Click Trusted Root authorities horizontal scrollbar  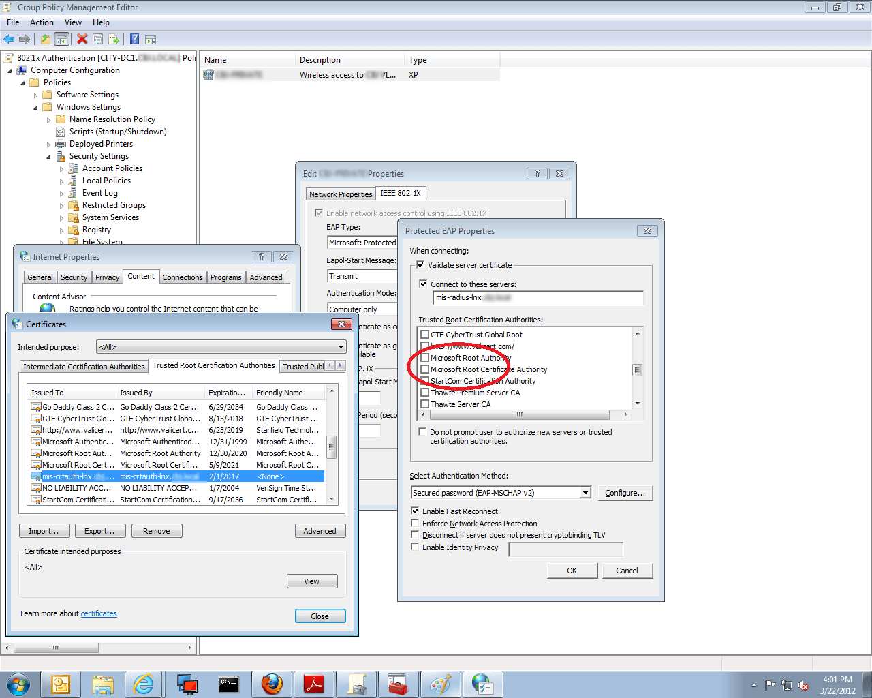[520, 414]
